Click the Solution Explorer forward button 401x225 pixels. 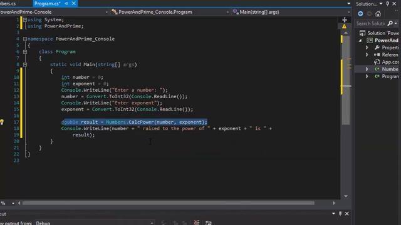[x=369, y=14]
